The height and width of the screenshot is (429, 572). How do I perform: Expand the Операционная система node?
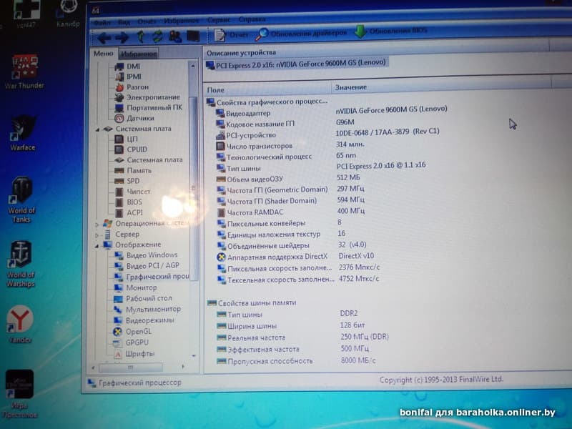97,225
